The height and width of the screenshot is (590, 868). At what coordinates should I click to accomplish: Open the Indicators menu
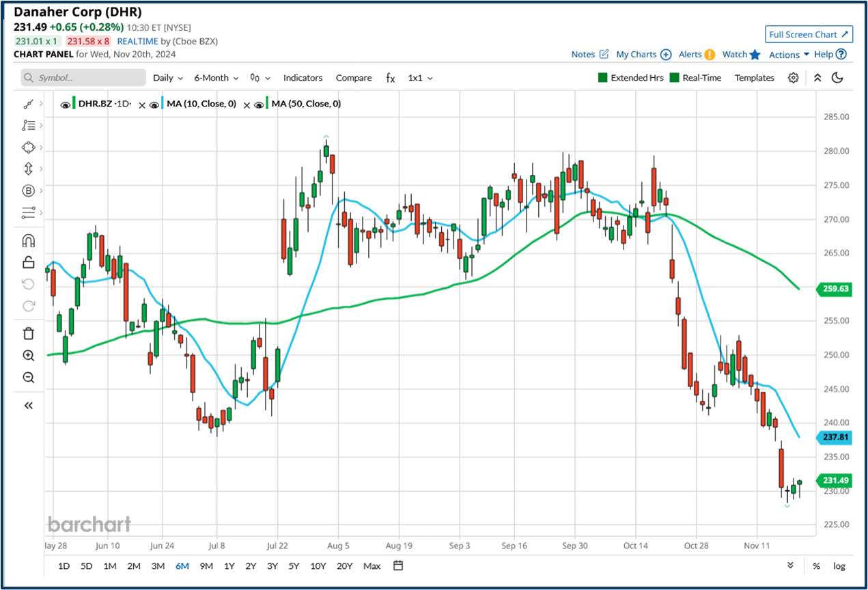303,78
